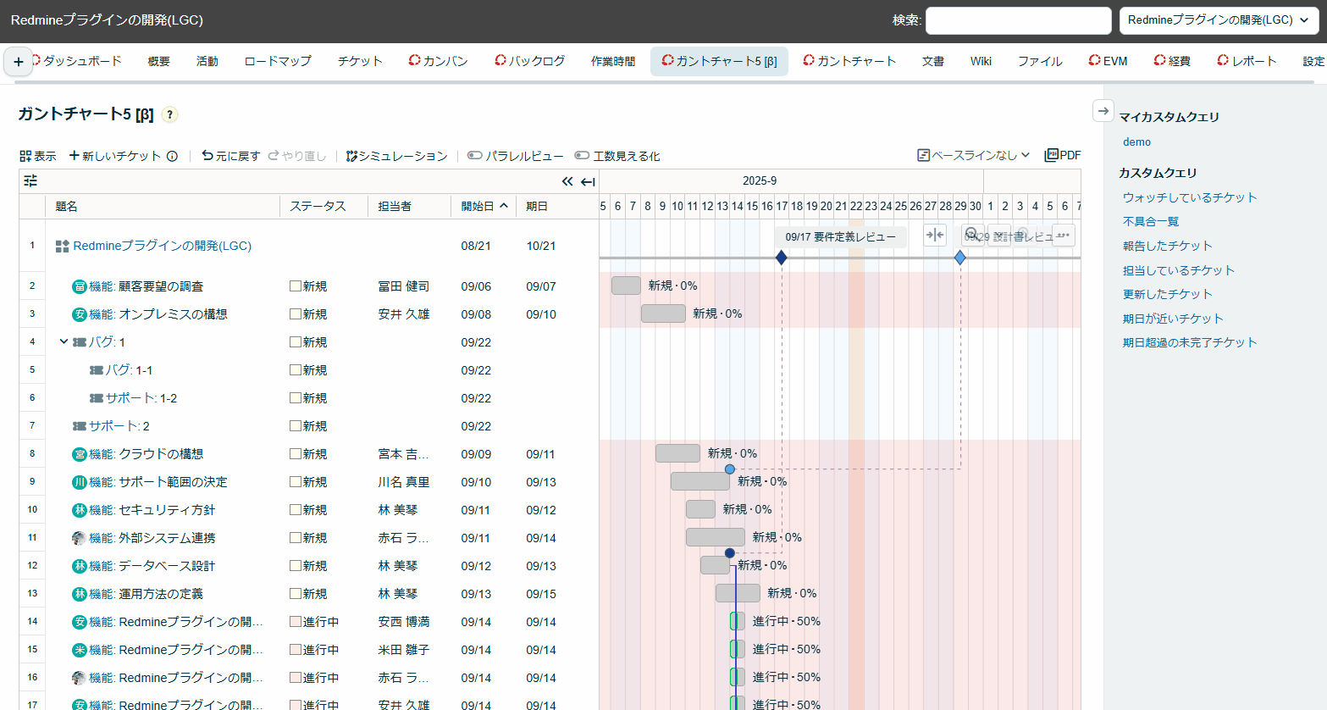Open シミュレーション mode
This screenshot has height=710, width=1327.
click(396, 156)
